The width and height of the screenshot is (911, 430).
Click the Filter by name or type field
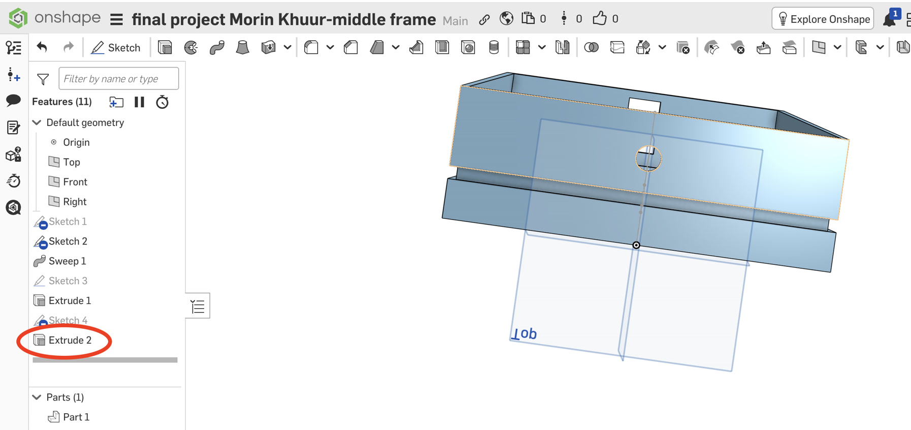[118, 79]
